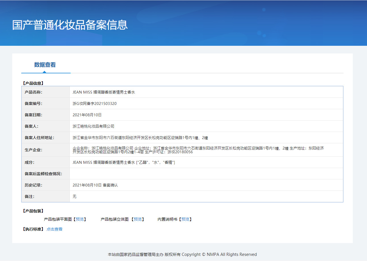367x261 pixels.
Task: Click 点击查看 to view 执行标准
Action: coord(54,229)
